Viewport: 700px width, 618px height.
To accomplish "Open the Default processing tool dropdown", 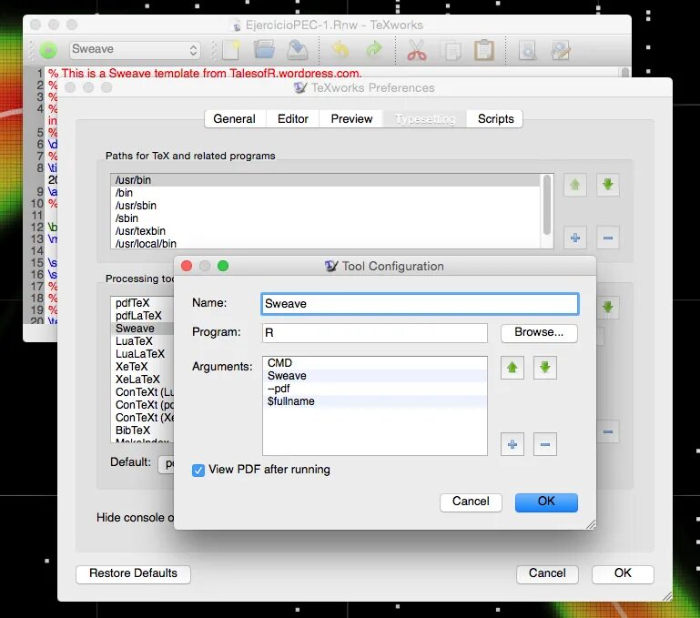I will (x=167, y=464).
